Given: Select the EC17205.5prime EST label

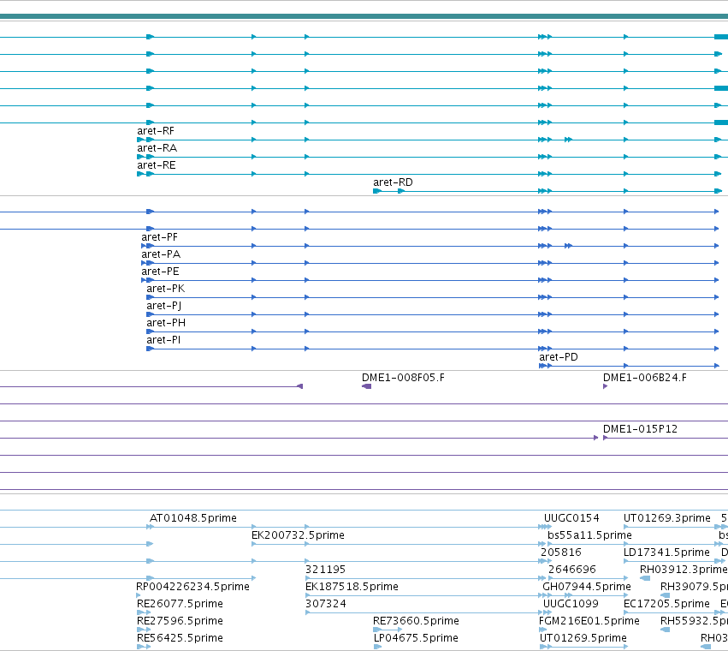Looking at the screenshot, I should click(666, 604).
